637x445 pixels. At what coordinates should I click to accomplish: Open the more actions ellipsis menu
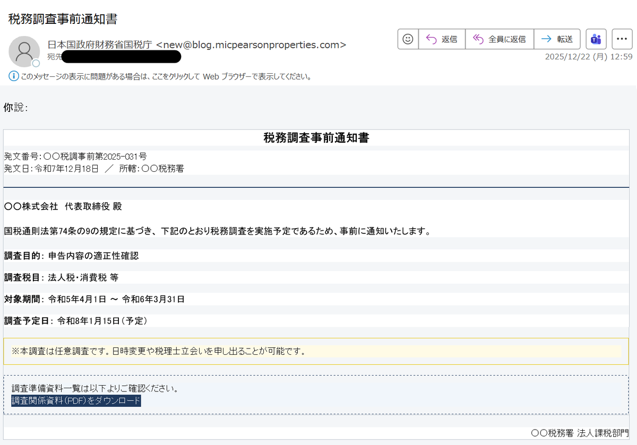(x=622, y=39)
